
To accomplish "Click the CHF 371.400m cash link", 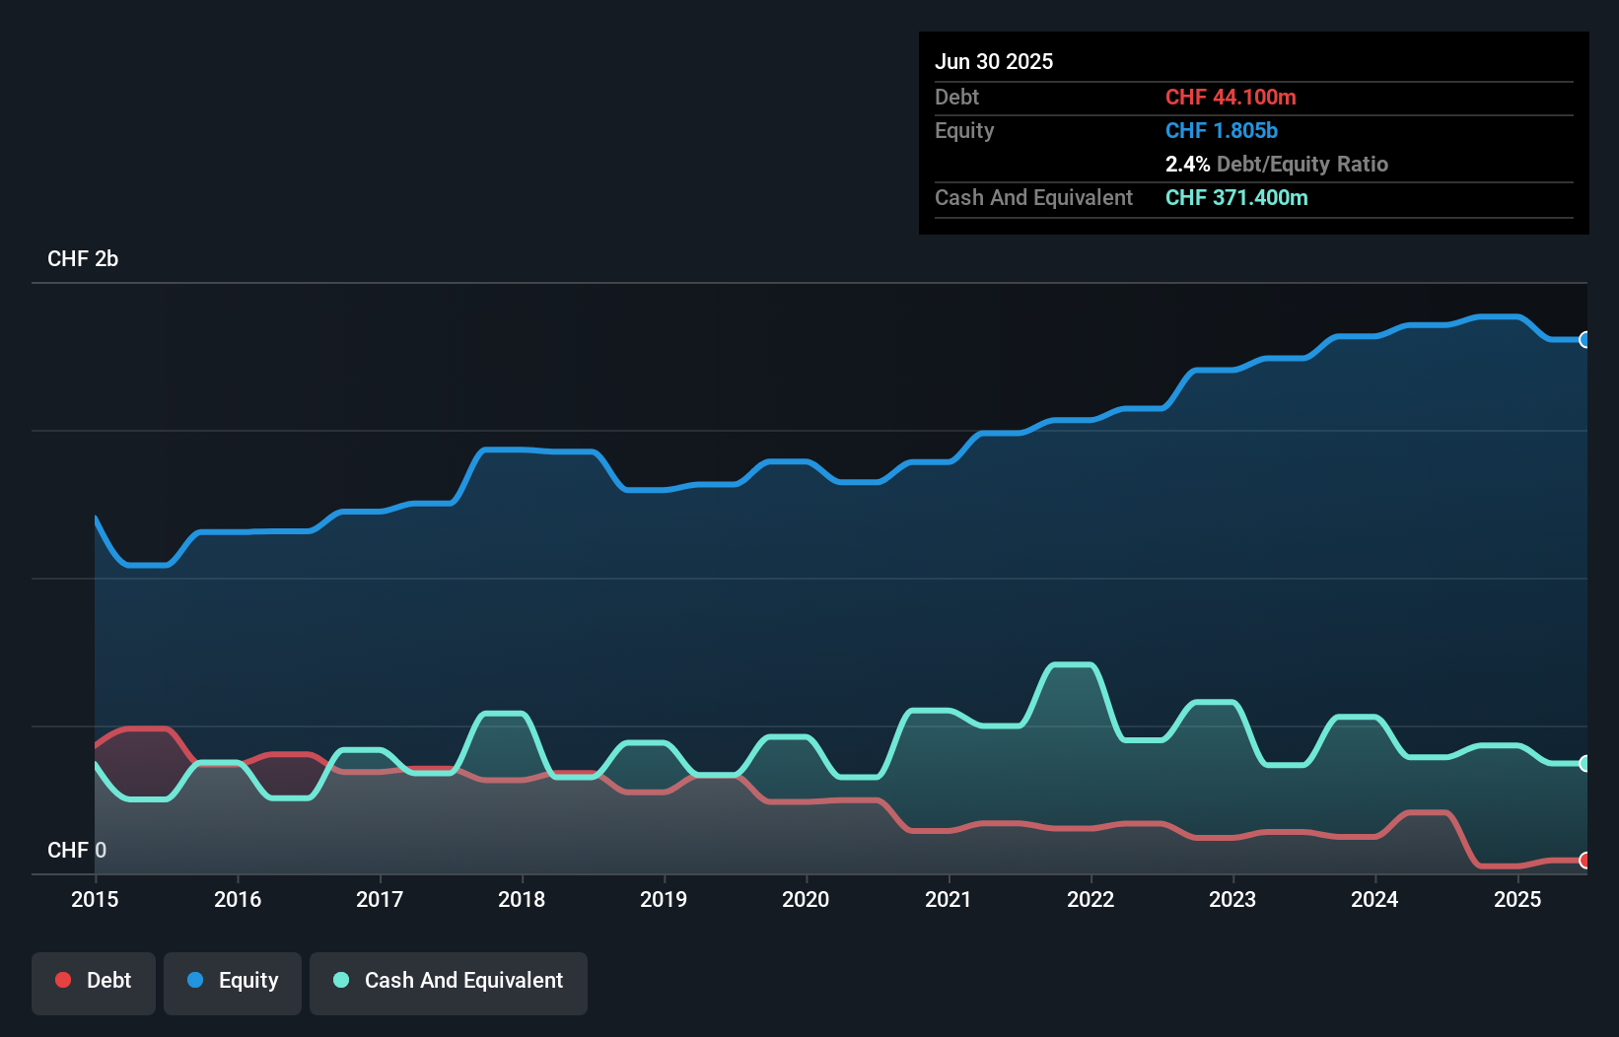I will (1236, 197).
